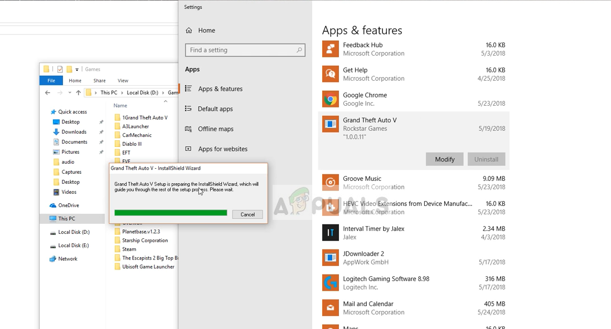Image resolution: width=611 pixels, height=329 pixels.
Task: Select the A3Launcher folder
Action: click(x=135, y=126)
